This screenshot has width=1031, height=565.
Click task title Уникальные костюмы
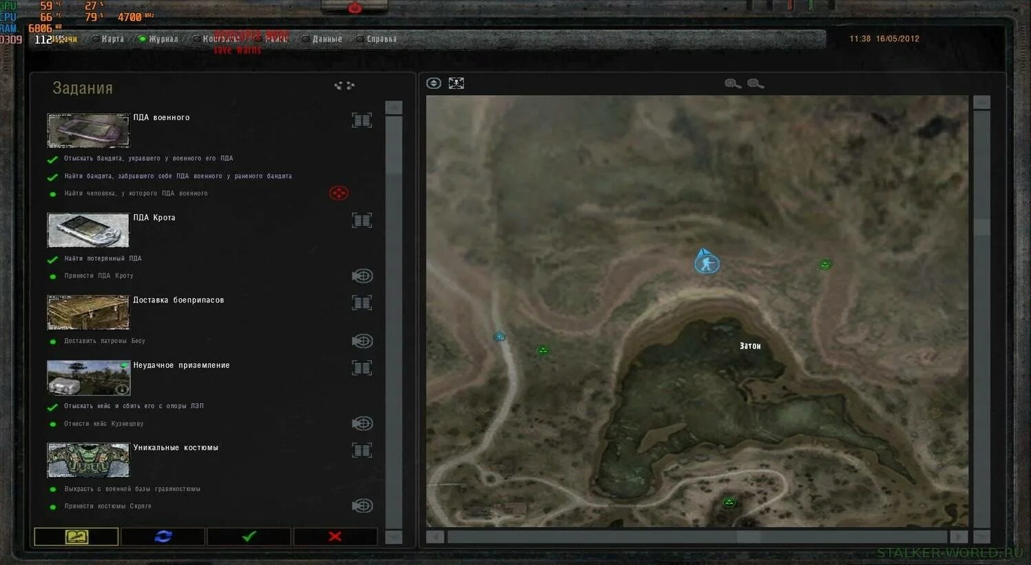[176, 447]
